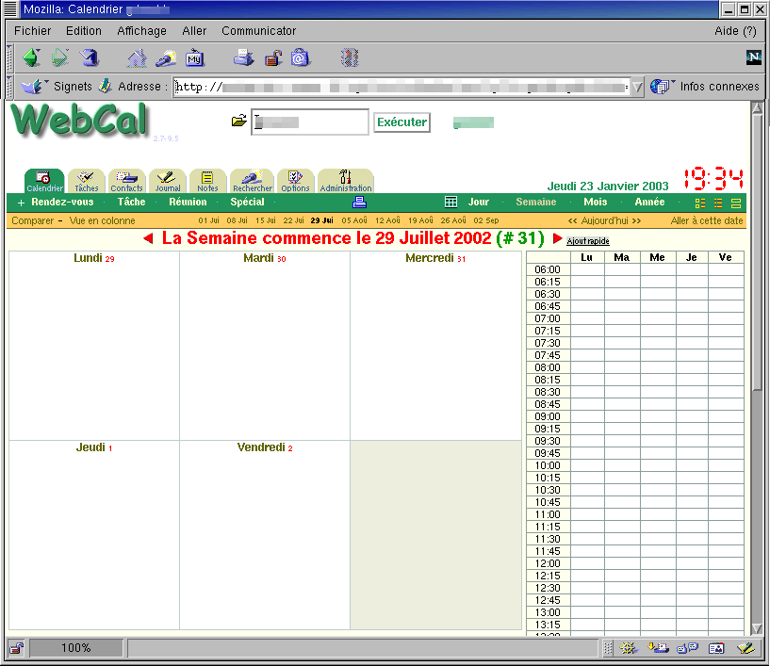Open Newsgroups icon in status bar
Image resolution: width=770 pixels, height=666 pixels.
687,648
